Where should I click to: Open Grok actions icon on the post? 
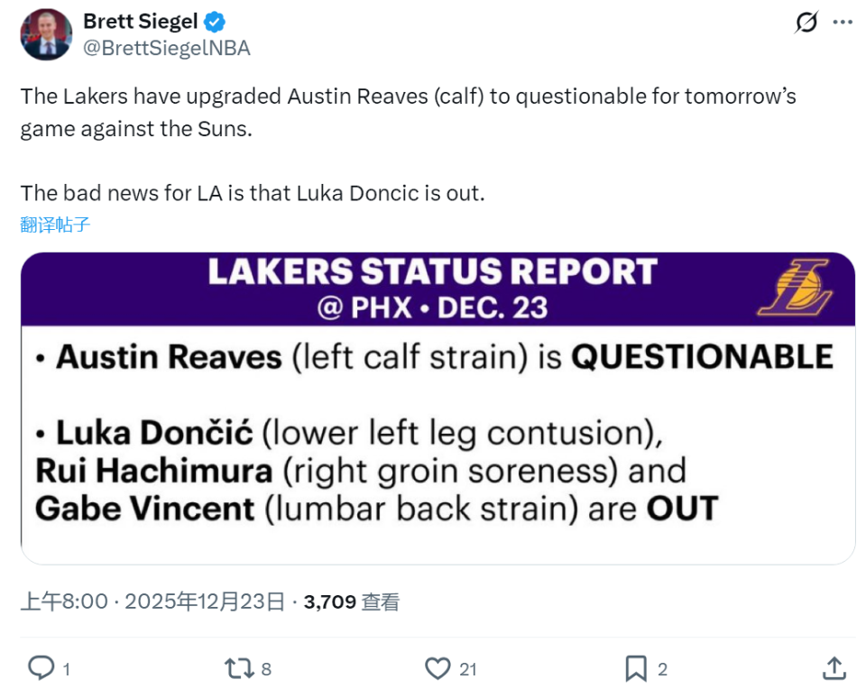(x=806, y=23)
